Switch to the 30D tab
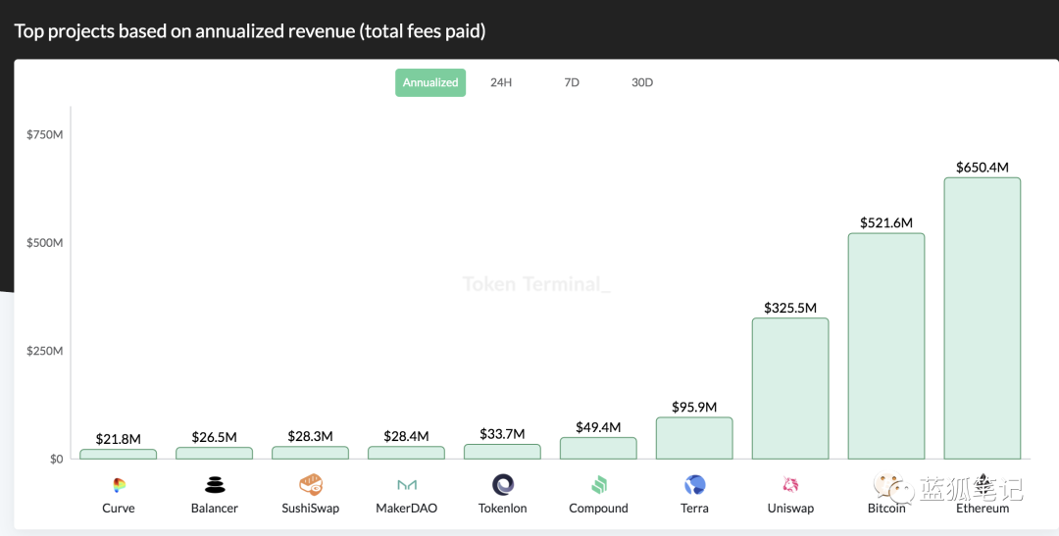The width and height of the screenshot is (1059, 536). (642, 82)
